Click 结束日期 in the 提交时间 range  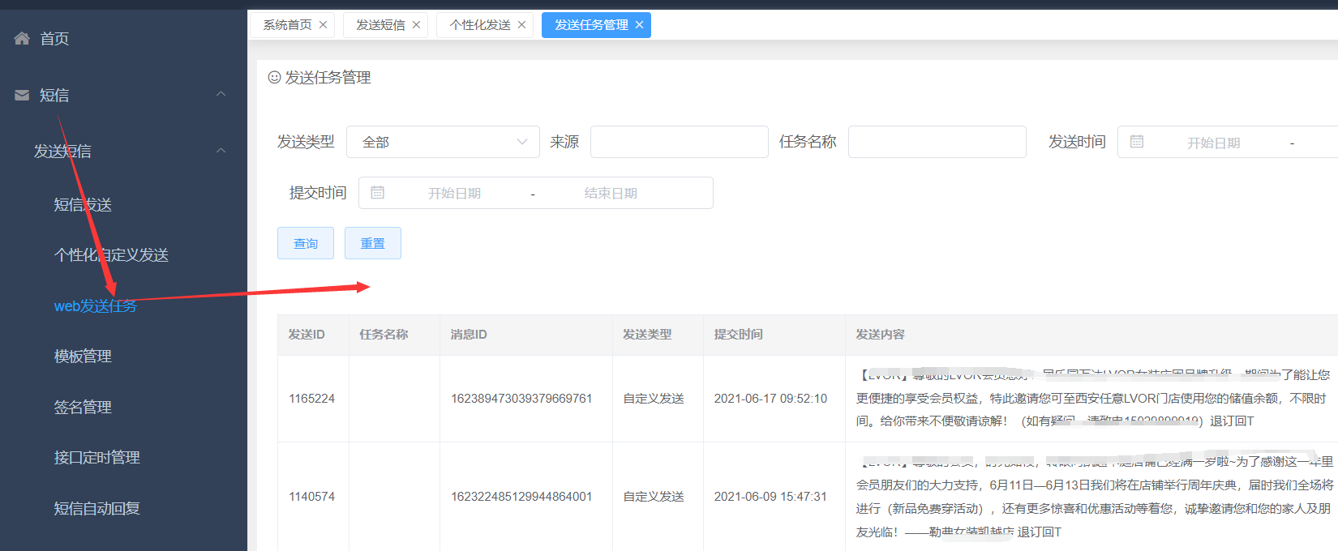pos(611,193)
